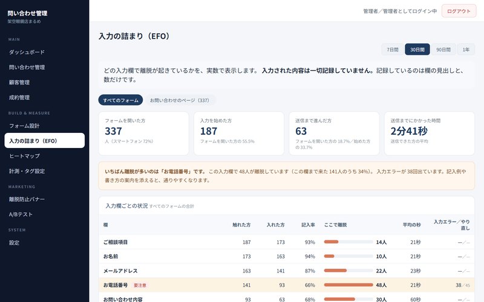
Task: Click the ご相談項目 dropout bar
Action: click(x=348, y=242)
